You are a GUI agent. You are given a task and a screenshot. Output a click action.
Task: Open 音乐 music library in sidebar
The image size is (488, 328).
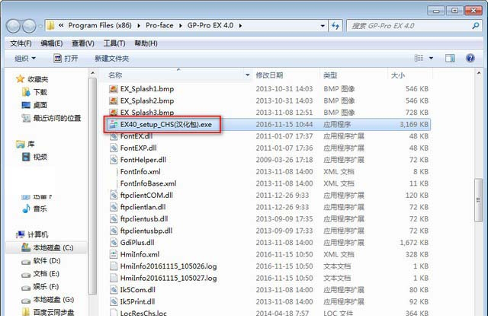click(35, 209)
